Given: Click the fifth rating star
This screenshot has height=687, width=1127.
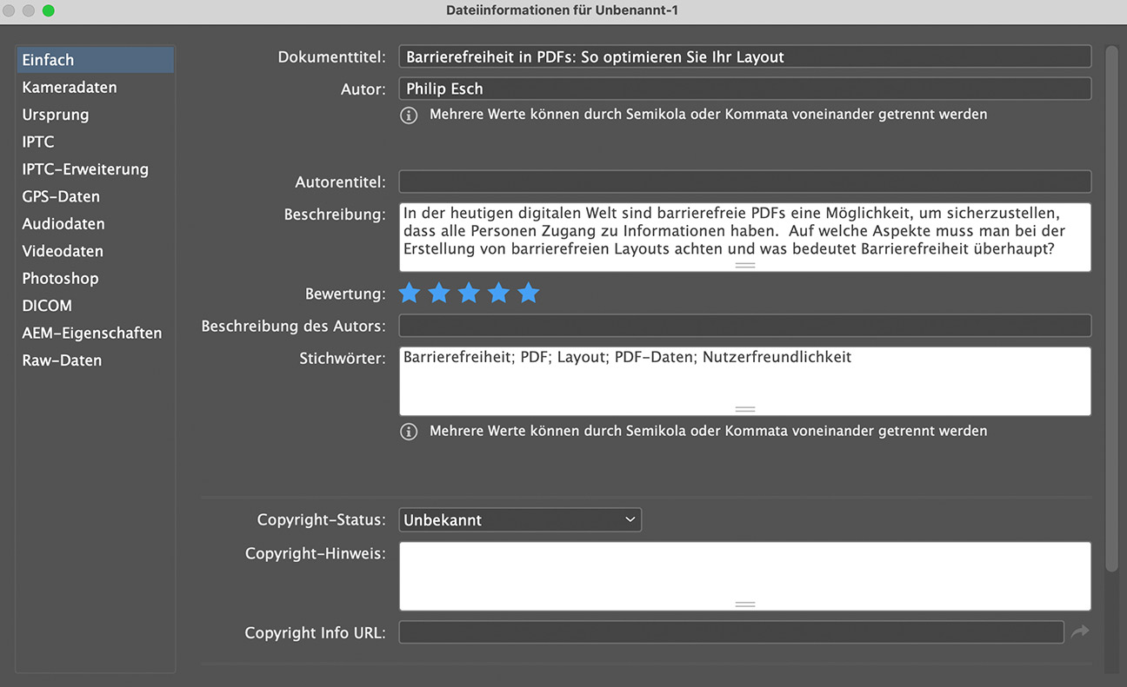Looking at the screenshot, I should 528,294.
